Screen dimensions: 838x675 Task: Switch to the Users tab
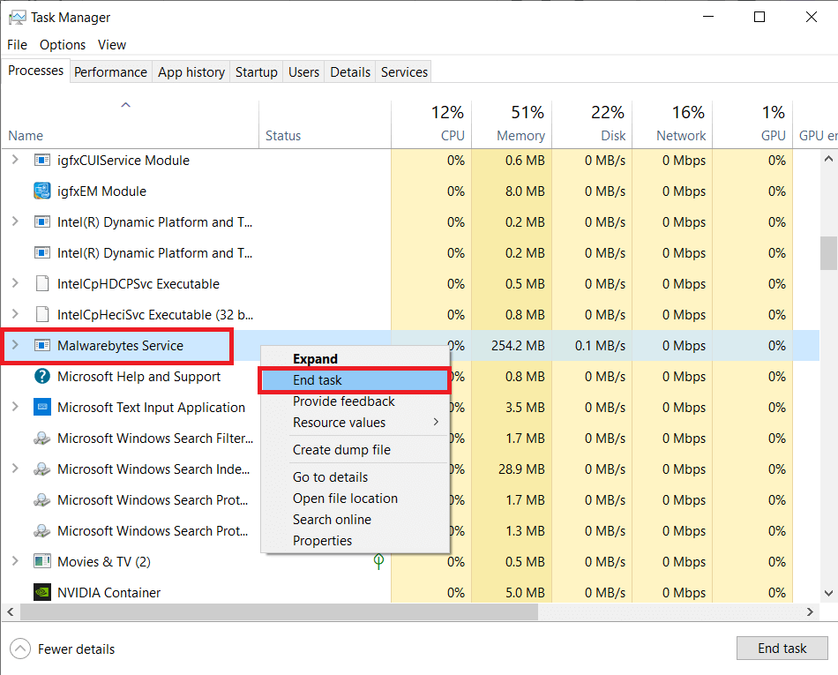[x=303, y=72]
